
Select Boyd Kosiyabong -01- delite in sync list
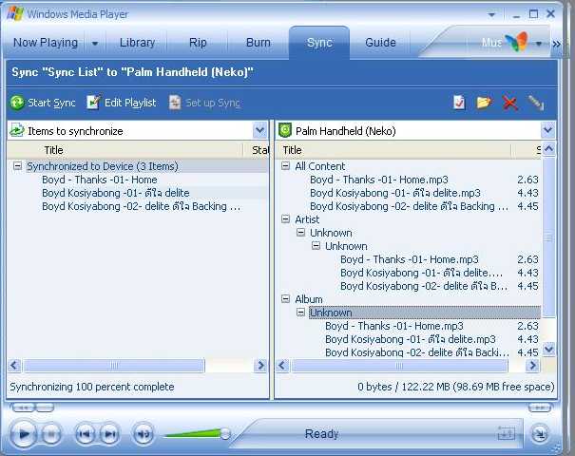point(116,193)
